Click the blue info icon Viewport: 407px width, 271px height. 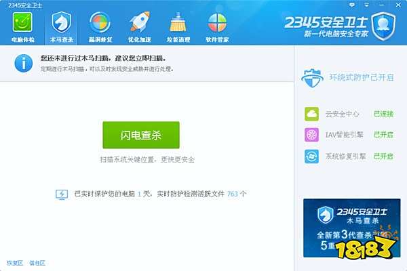(24, 63)
